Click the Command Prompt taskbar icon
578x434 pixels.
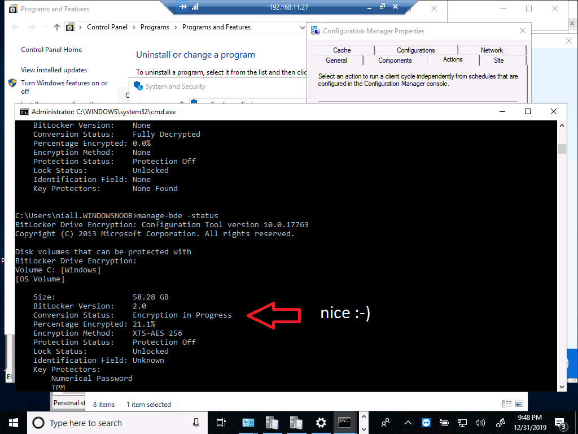pyautogui.click(x=344, y=423)
